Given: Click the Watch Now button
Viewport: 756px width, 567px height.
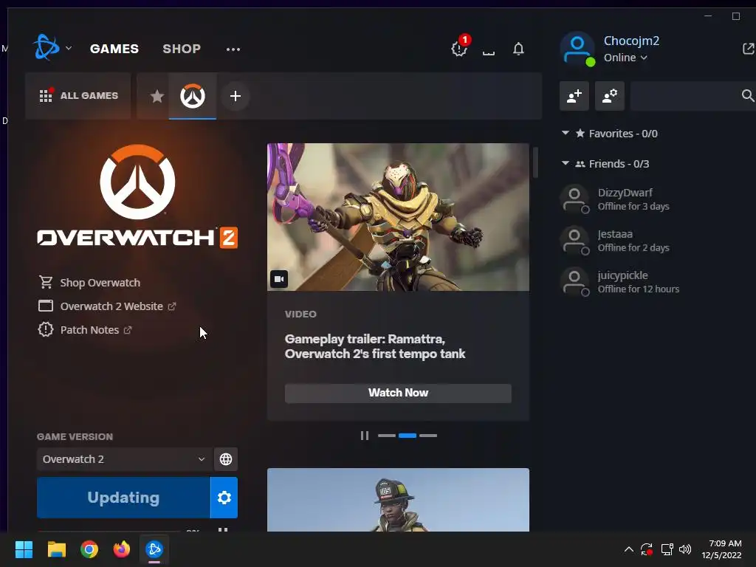Looking at the screenshot, I should point(398,393).
